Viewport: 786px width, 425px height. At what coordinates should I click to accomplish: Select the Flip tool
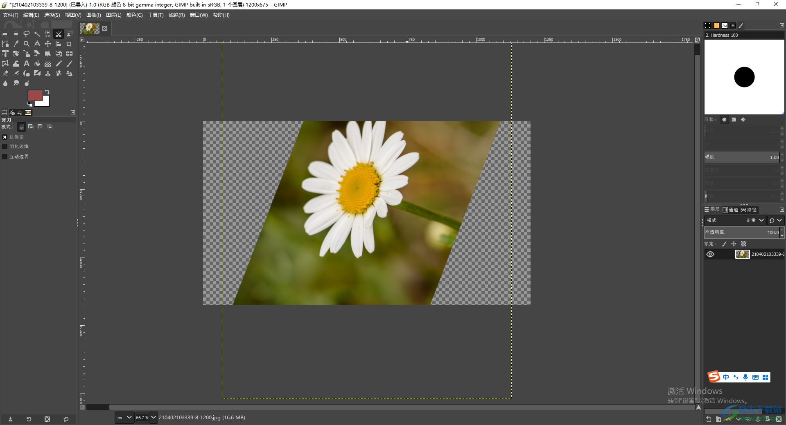69,54
